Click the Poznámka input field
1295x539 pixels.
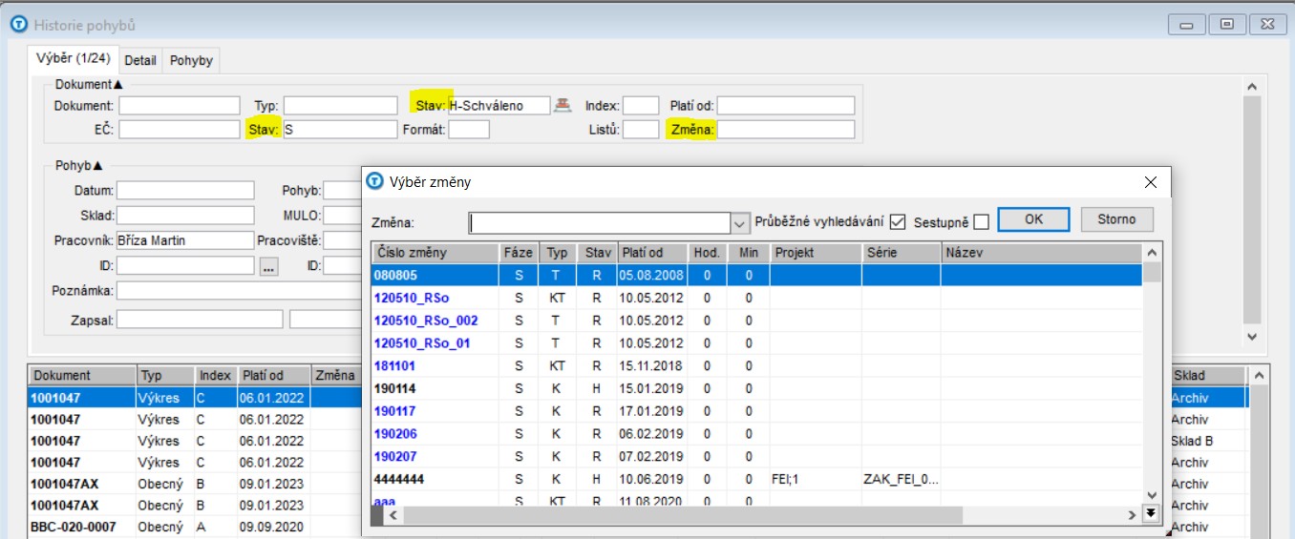click(239, 290)
